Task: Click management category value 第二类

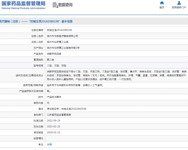Action: (51, 60)
